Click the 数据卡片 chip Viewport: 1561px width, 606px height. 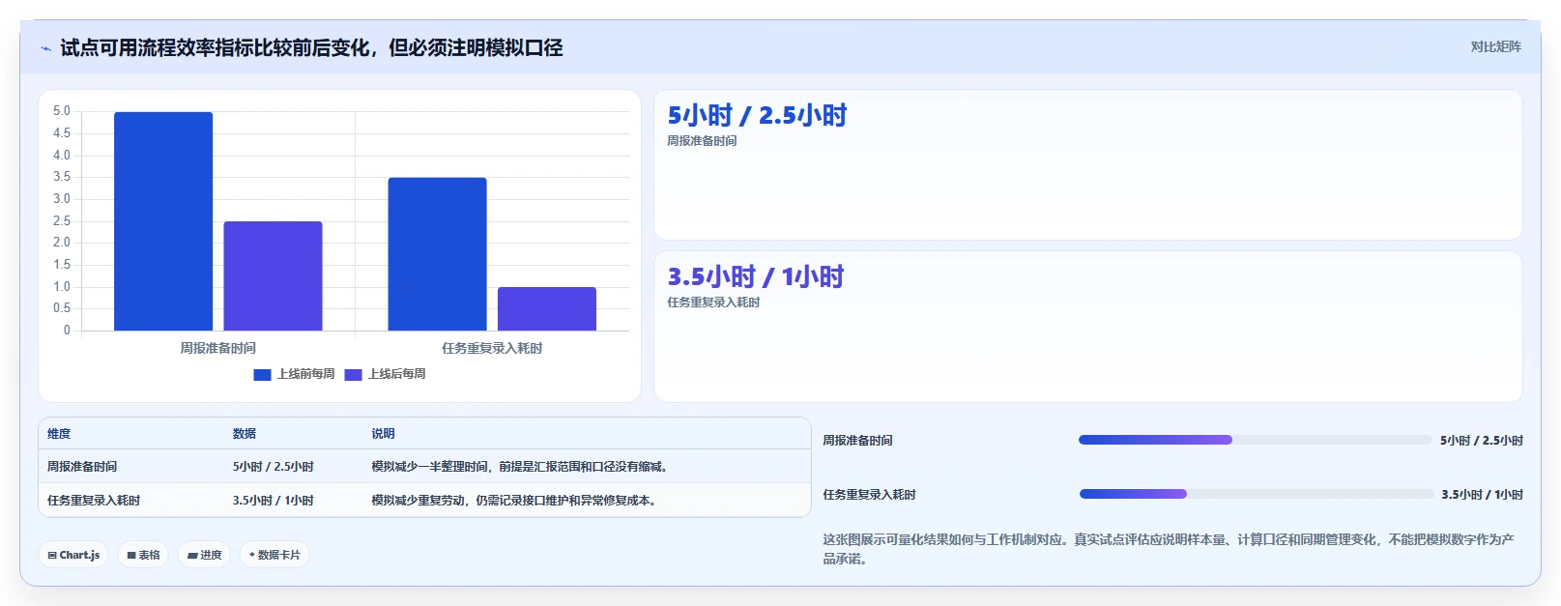point(275,555)
